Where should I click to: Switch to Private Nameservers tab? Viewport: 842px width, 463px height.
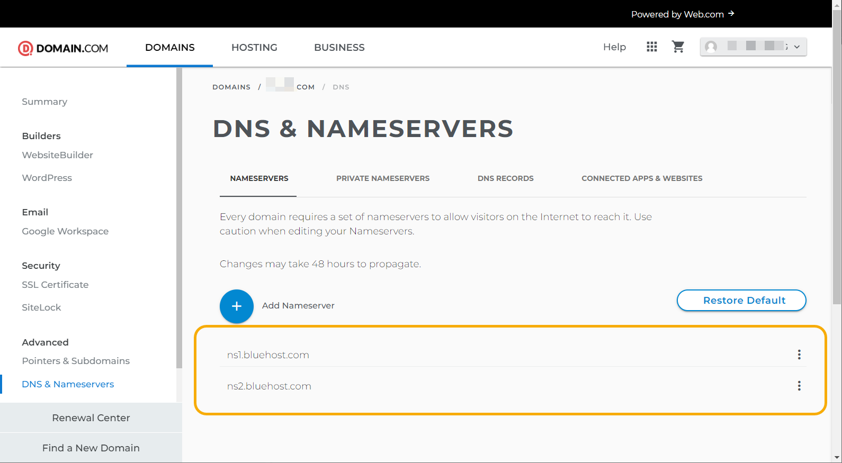[x=383, y=178]
